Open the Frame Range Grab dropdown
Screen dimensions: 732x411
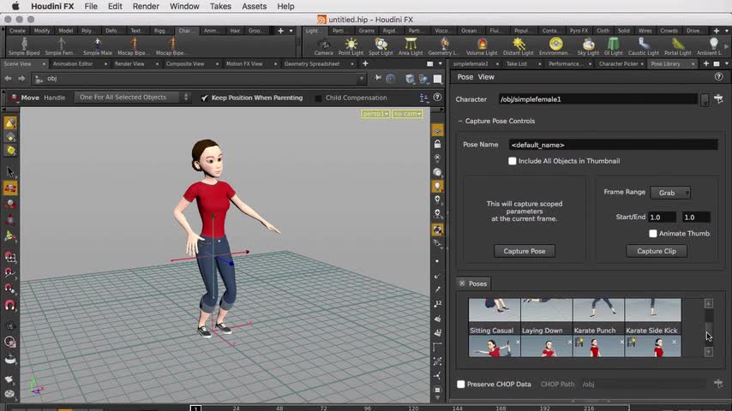670,193
